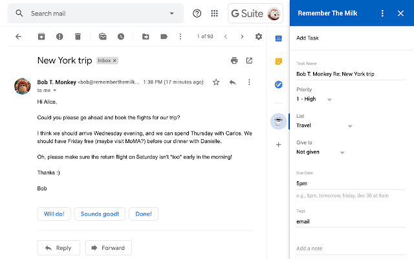414x259 pixels.
Task: Get more add-ons with plus icon
Action: pos(279,144)
